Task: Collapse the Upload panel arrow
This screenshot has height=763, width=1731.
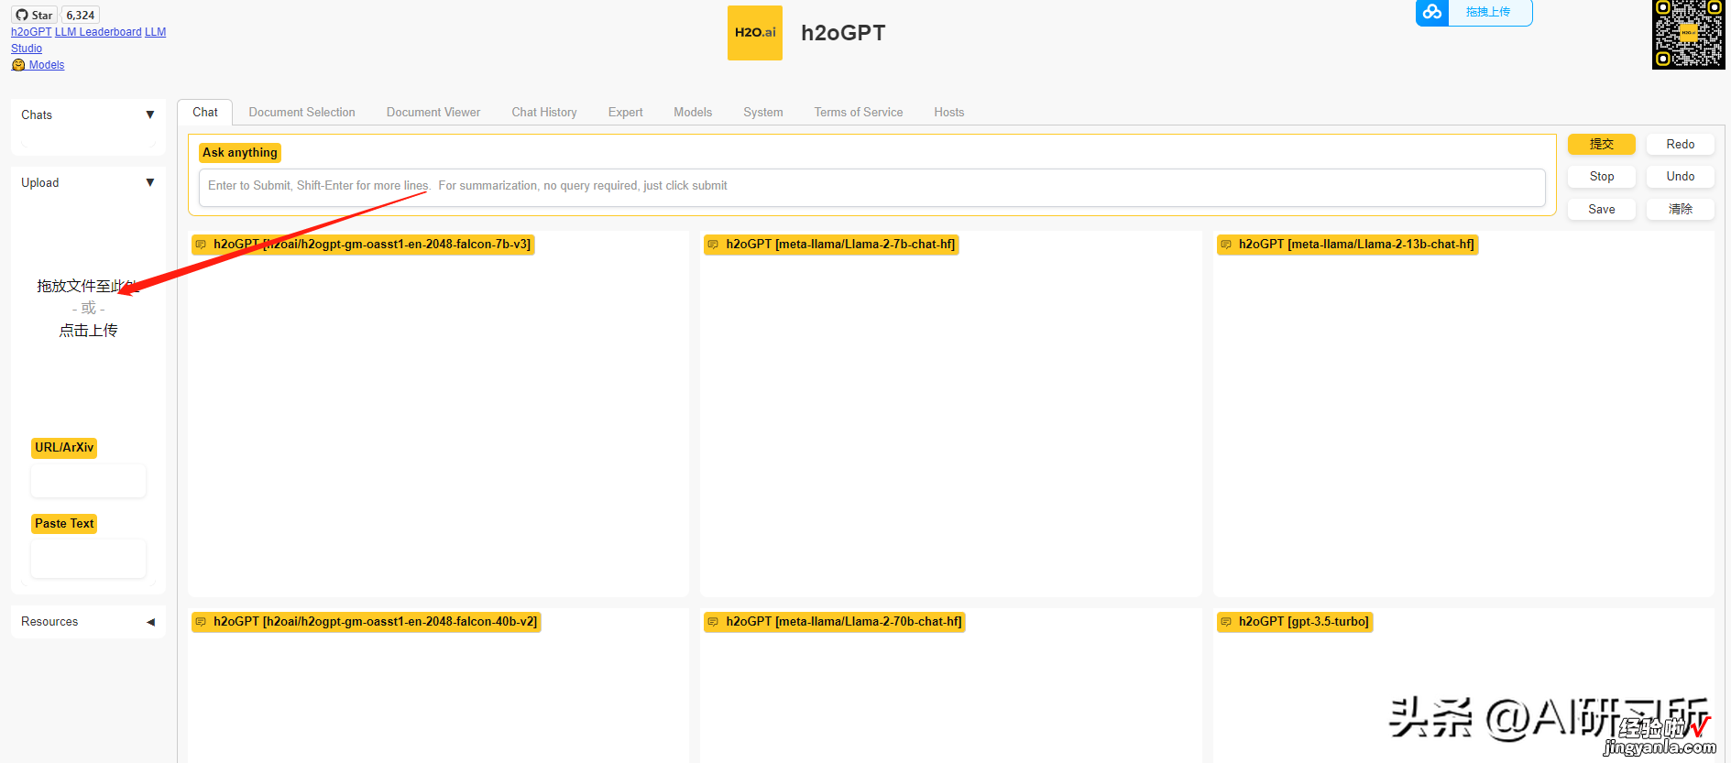Action: click(150, 182)
